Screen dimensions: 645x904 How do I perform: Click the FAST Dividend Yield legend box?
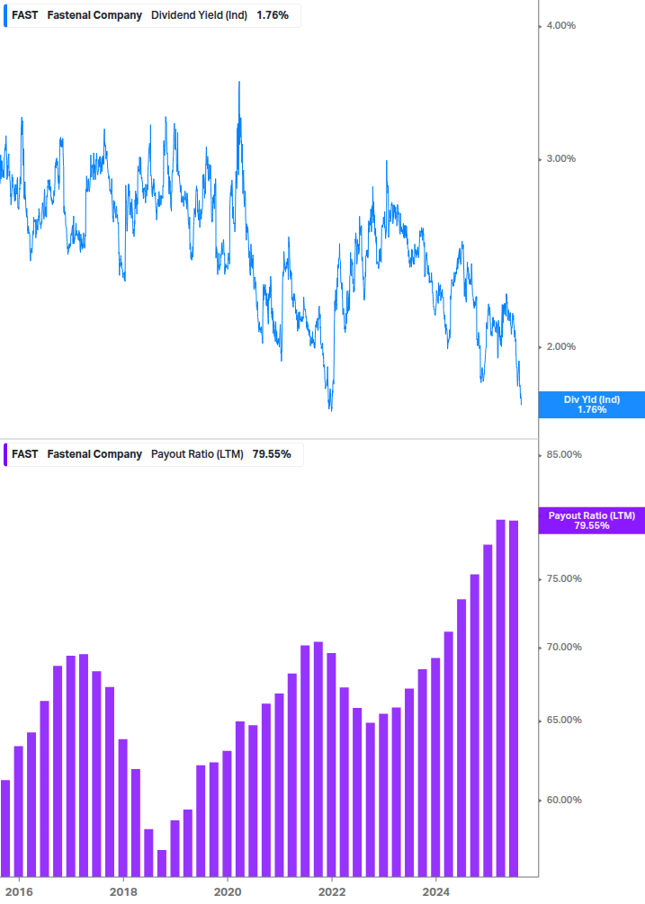coord(152,15)
